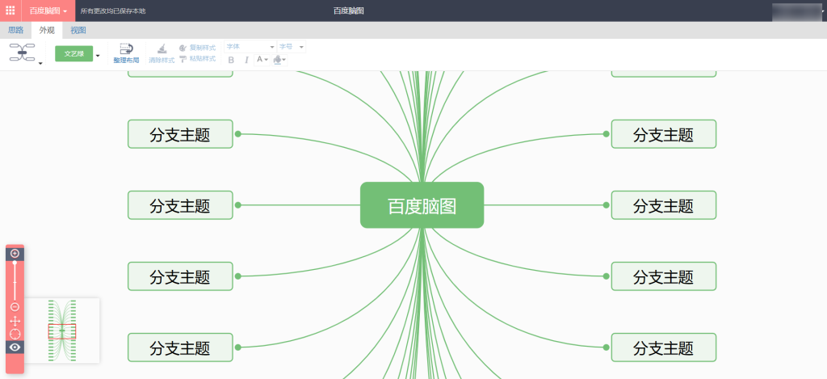Click the font color A icon
Viewport: 827px width, 379px height.
(x=259, y=60)
